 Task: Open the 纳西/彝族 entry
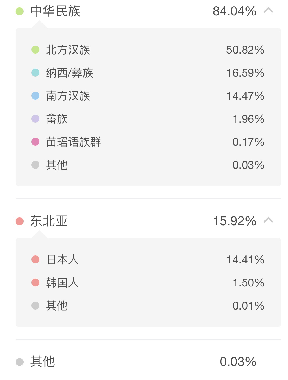[x=148, y=73]
